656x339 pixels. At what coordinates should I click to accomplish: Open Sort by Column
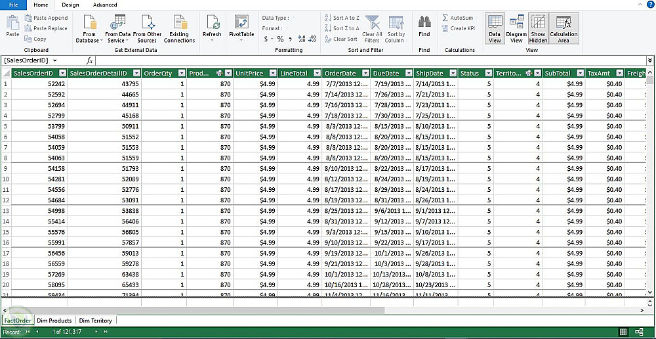pos(396,29)
